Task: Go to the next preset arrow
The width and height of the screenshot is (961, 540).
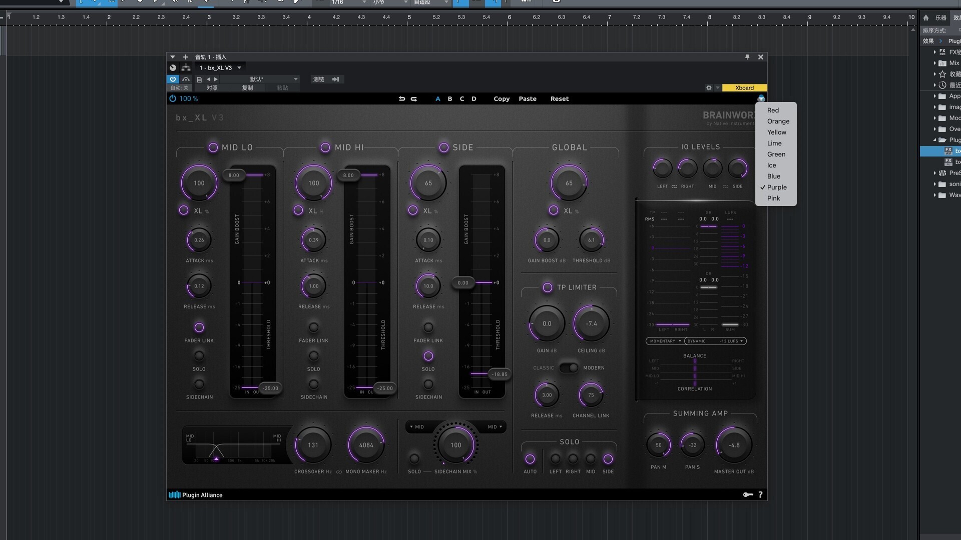Action: (216, 79)
